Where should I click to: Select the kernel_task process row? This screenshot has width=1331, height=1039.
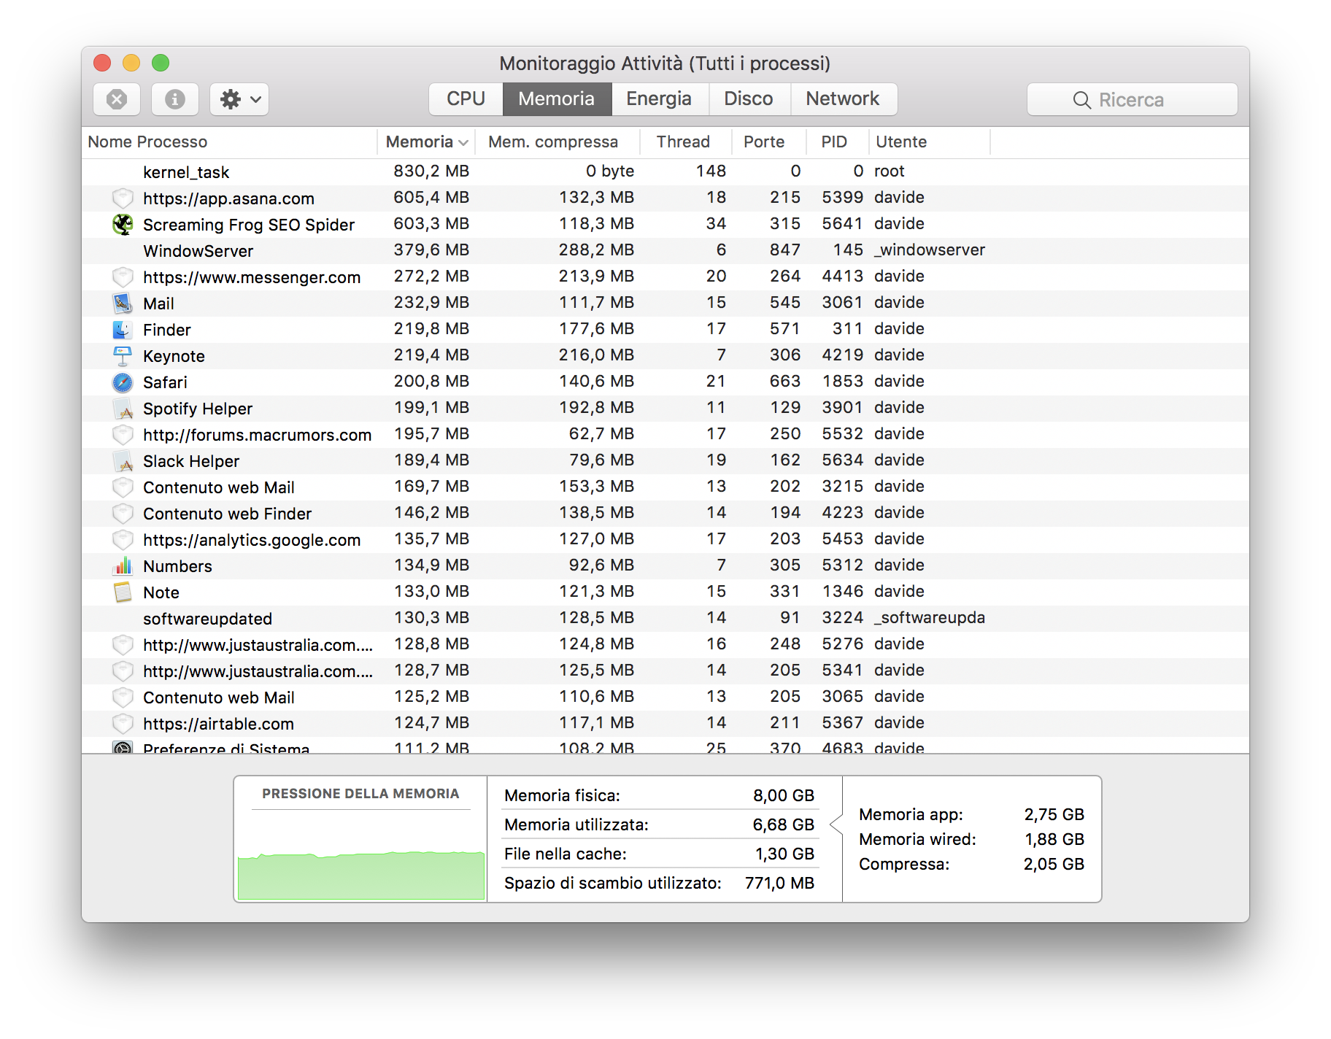click(x=665, y=171)
